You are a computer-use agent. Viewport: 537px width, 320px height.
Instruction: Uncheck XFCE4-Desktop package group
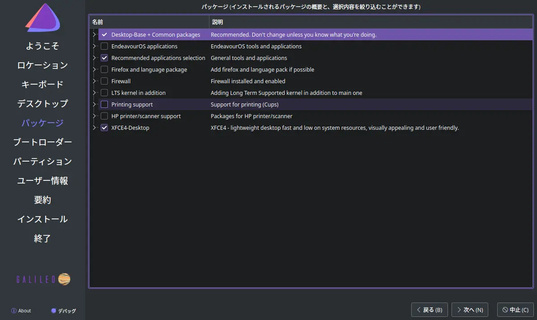click(x=104, y=128)
